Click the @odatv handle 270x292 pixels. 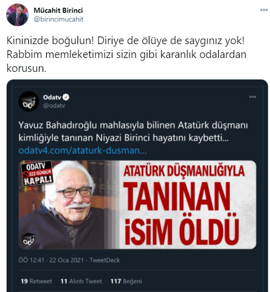(x=54, y=106)
